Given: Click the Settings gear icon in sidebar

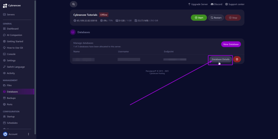Looking at the screenshot, I should (4, 60).
